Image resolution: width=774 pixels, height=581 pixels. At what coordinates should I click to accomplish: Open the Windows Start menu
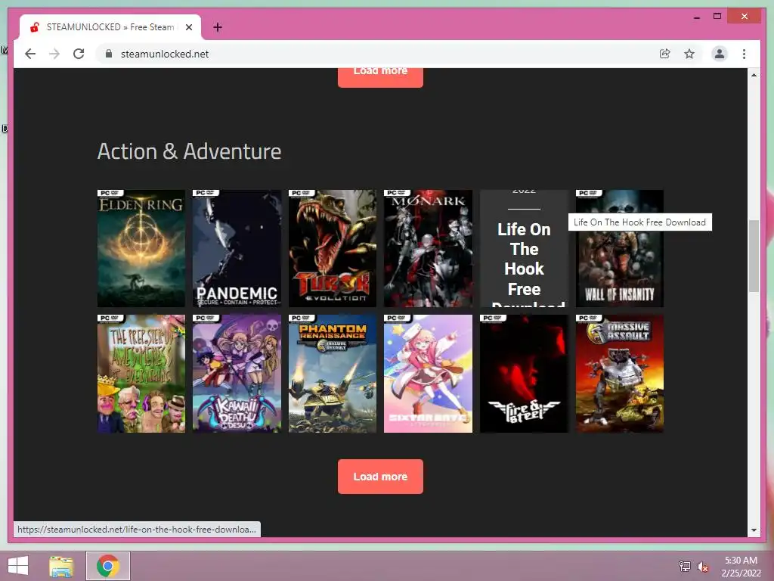click(x=18, y=566)
